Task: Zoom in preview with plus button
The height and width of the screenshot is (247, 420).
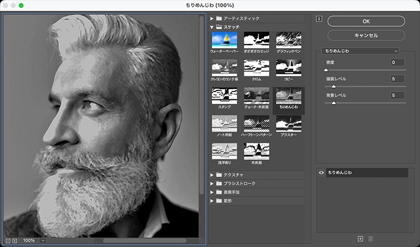Action: point(15,240)
